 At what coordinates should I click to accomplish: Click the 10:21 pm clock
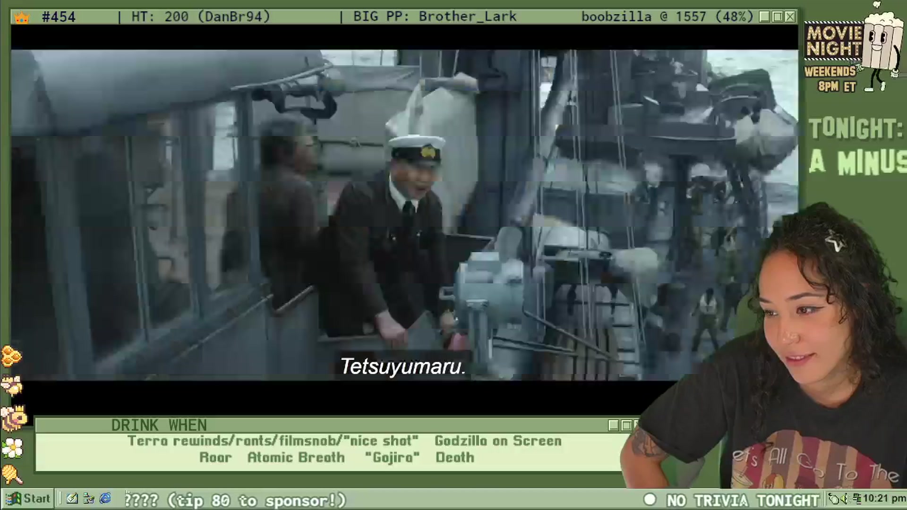tap(884, 499)
